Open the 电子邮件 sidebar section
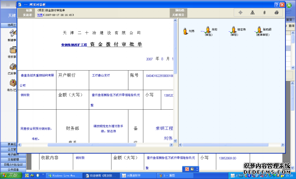296x179 pixels. (x=13, y=154)
